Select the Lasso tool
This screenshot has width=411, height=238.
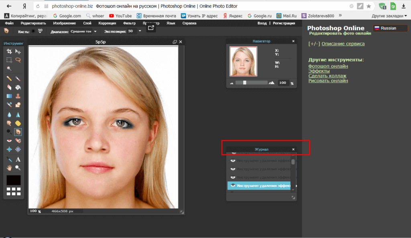click(x=18, y=60)
